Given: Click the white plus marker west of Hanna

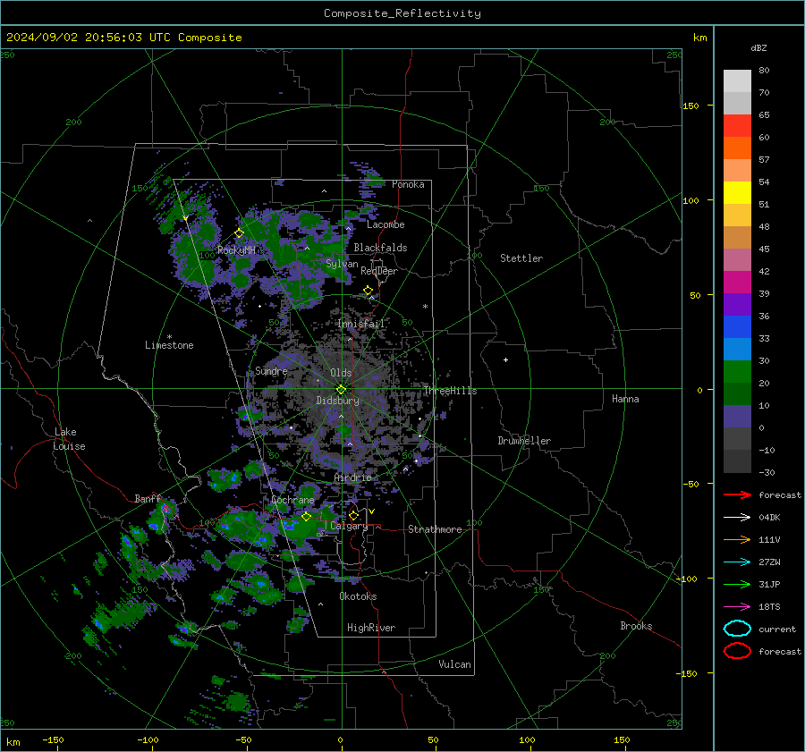Looking at the screenshot, I should (505, 359).
